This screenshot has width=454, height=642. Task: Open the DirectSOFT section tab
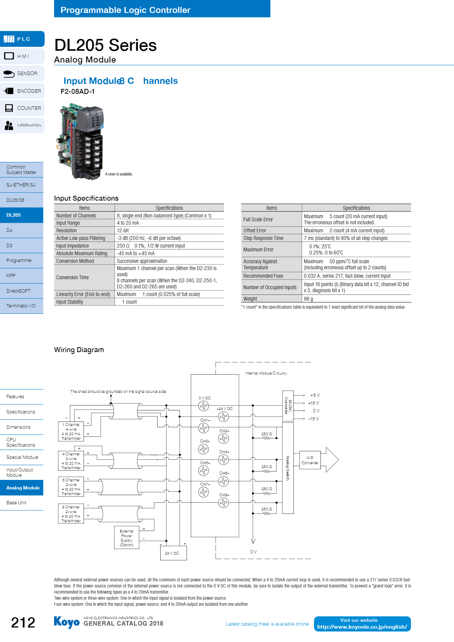tap(22, 291)
